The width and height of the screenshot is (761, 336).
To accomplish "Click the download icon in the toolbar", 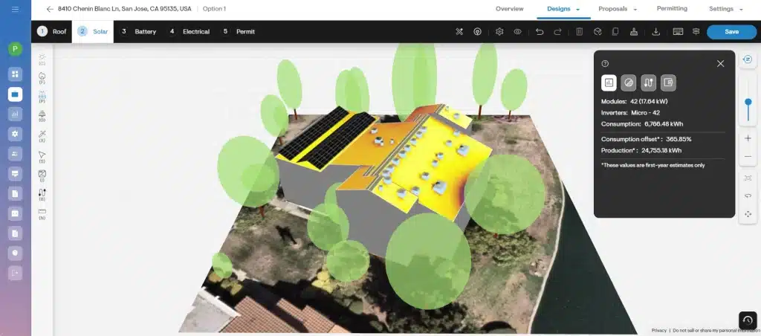I will tap(655, 32).
